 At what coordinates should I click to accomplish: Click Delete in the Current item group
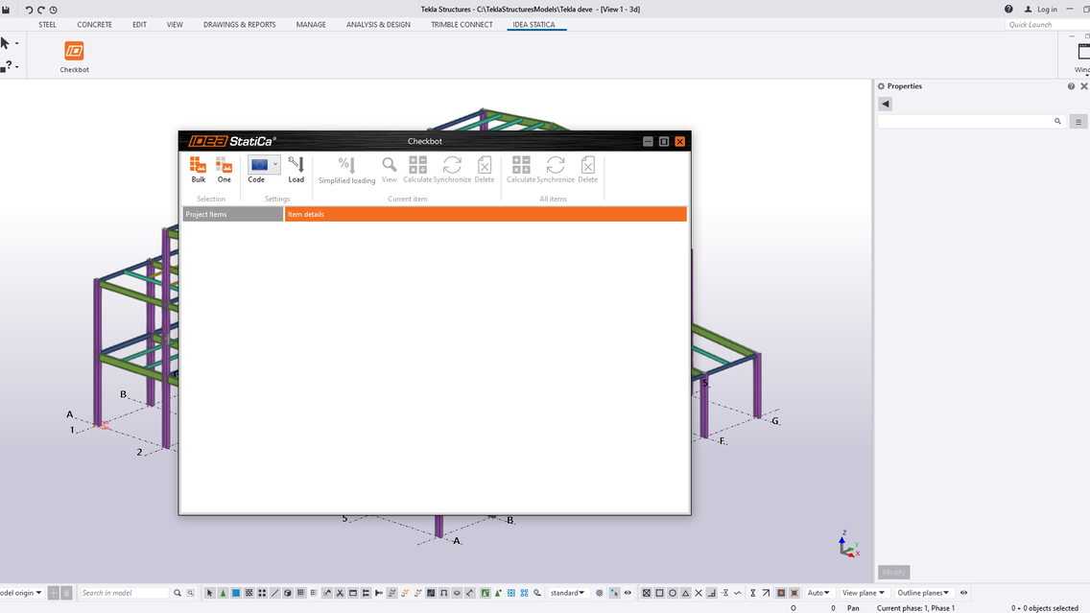tap(485, 170)
